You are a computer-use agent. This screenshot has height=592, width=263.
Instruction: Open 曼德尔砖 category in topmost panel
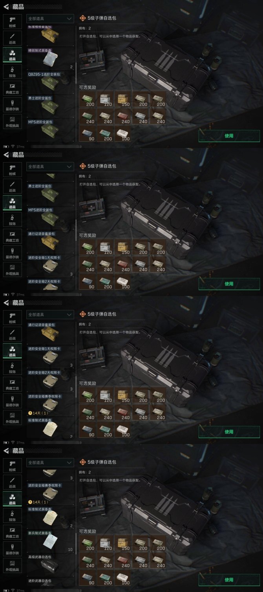12,105
